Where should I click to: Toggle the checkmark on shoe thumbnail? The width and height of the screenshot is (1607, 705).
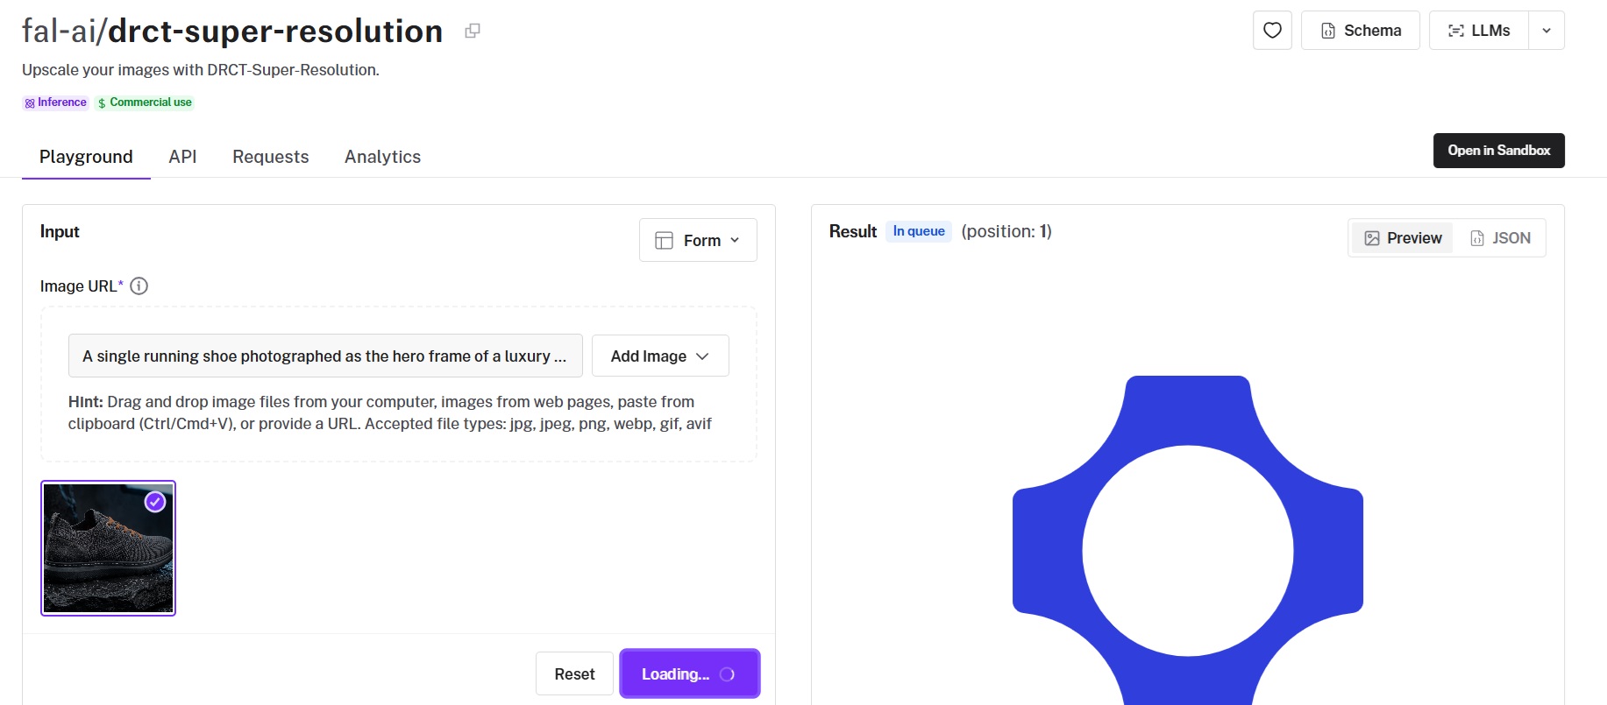point(155,502)
